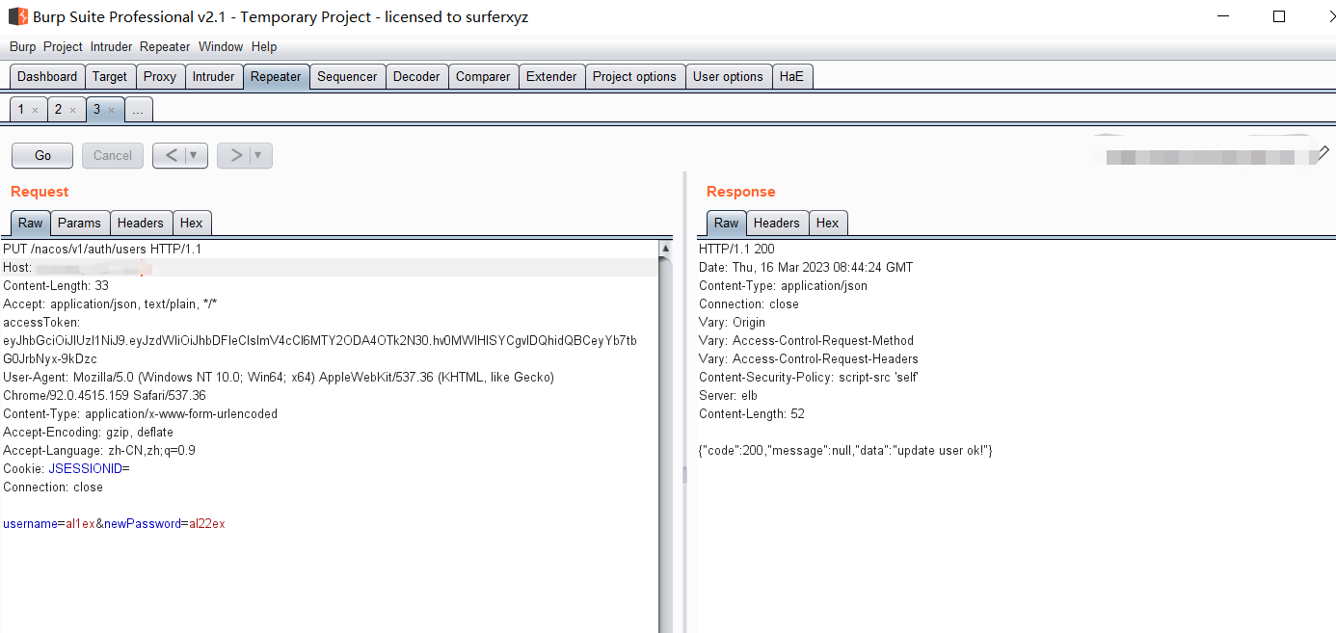Open the User options tab

(x=728, y=76)
